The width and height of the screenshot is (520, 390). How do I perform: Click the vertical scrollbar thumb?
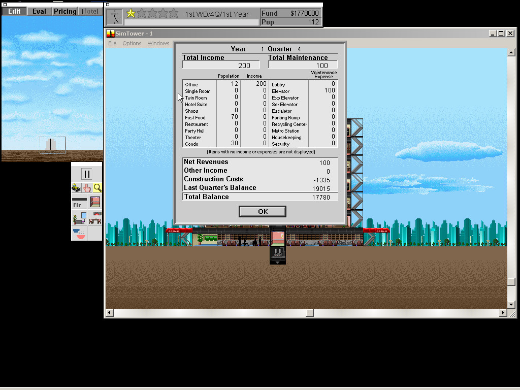click(511, 281)
